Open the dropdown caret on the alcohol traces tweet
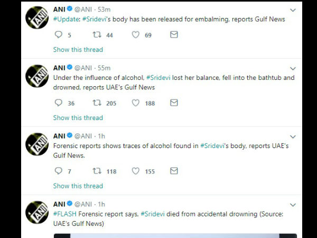Image resolution: width=317 pixels, height=238 pixels. point(293,136)
